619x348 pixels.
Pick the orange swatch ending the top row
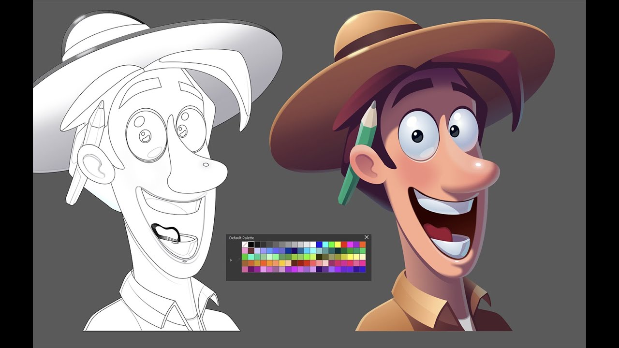point(363,245)
